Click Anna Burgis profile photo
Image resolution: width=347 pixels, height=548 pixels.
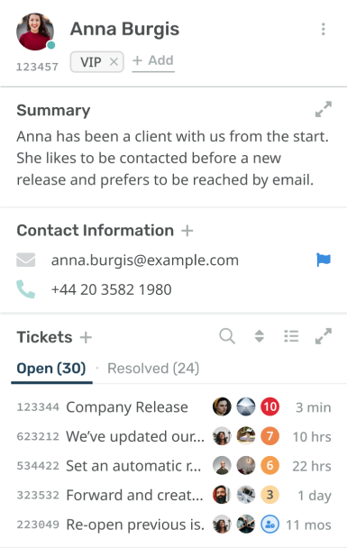pos(35,32)
